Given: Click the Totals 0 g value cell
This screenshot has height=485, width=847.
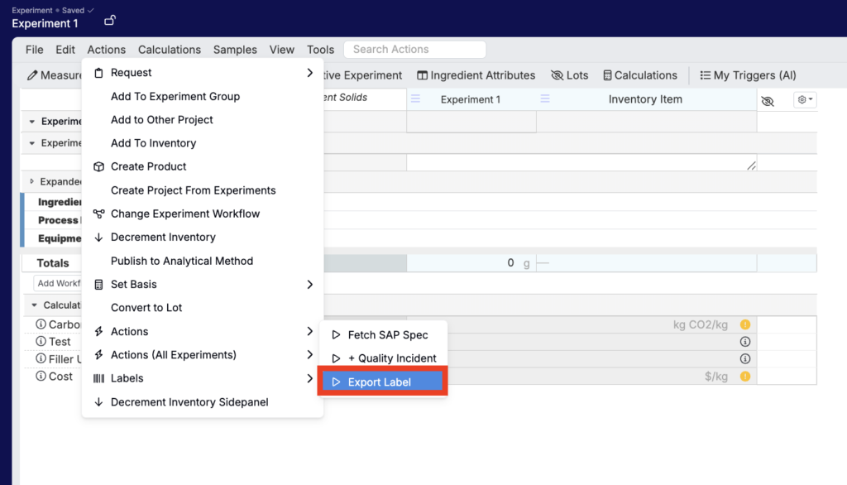Looking at the screenshot, I should [x=471, y=262].
